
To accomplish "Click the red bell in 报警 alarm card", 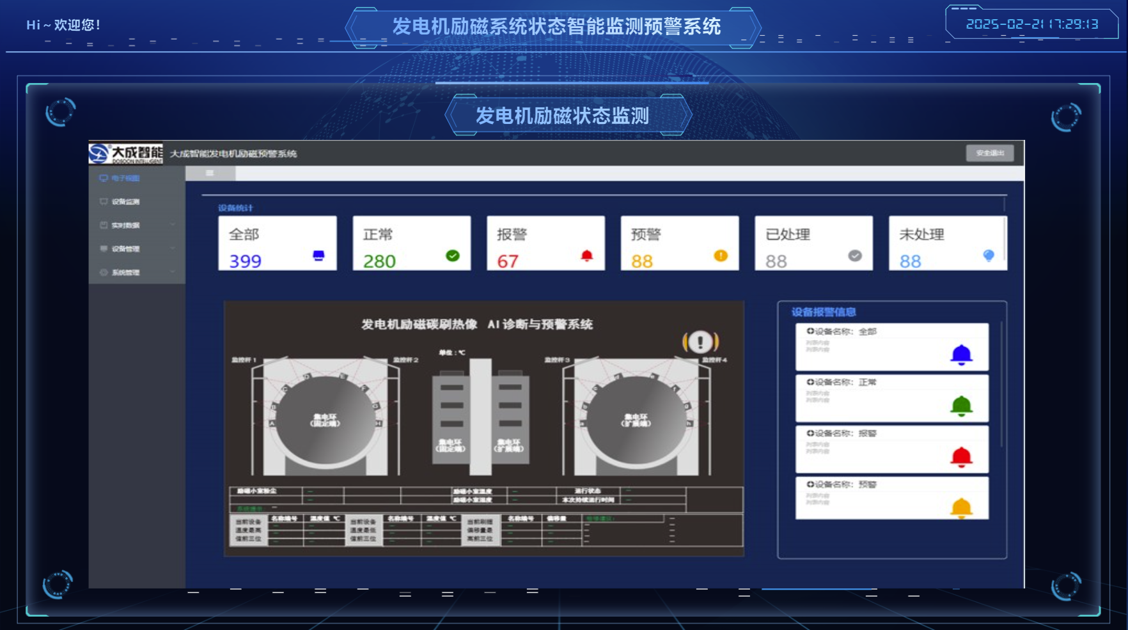I will coord(960,457).
